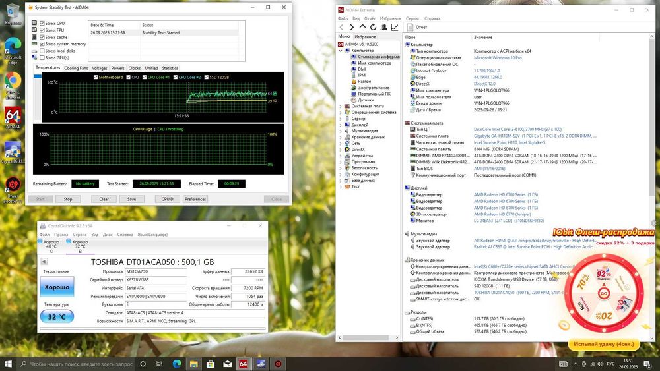Open Driver Booster desktop shortcut
This screenshot has width=660, height=371.
click(x=13, y=190)
